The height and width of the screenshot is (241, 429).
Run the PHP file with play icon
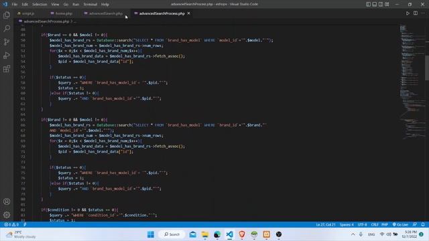[408, 13]
